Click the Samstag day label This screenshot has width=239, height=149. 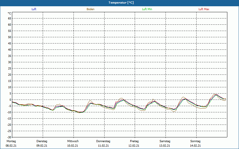165,141
